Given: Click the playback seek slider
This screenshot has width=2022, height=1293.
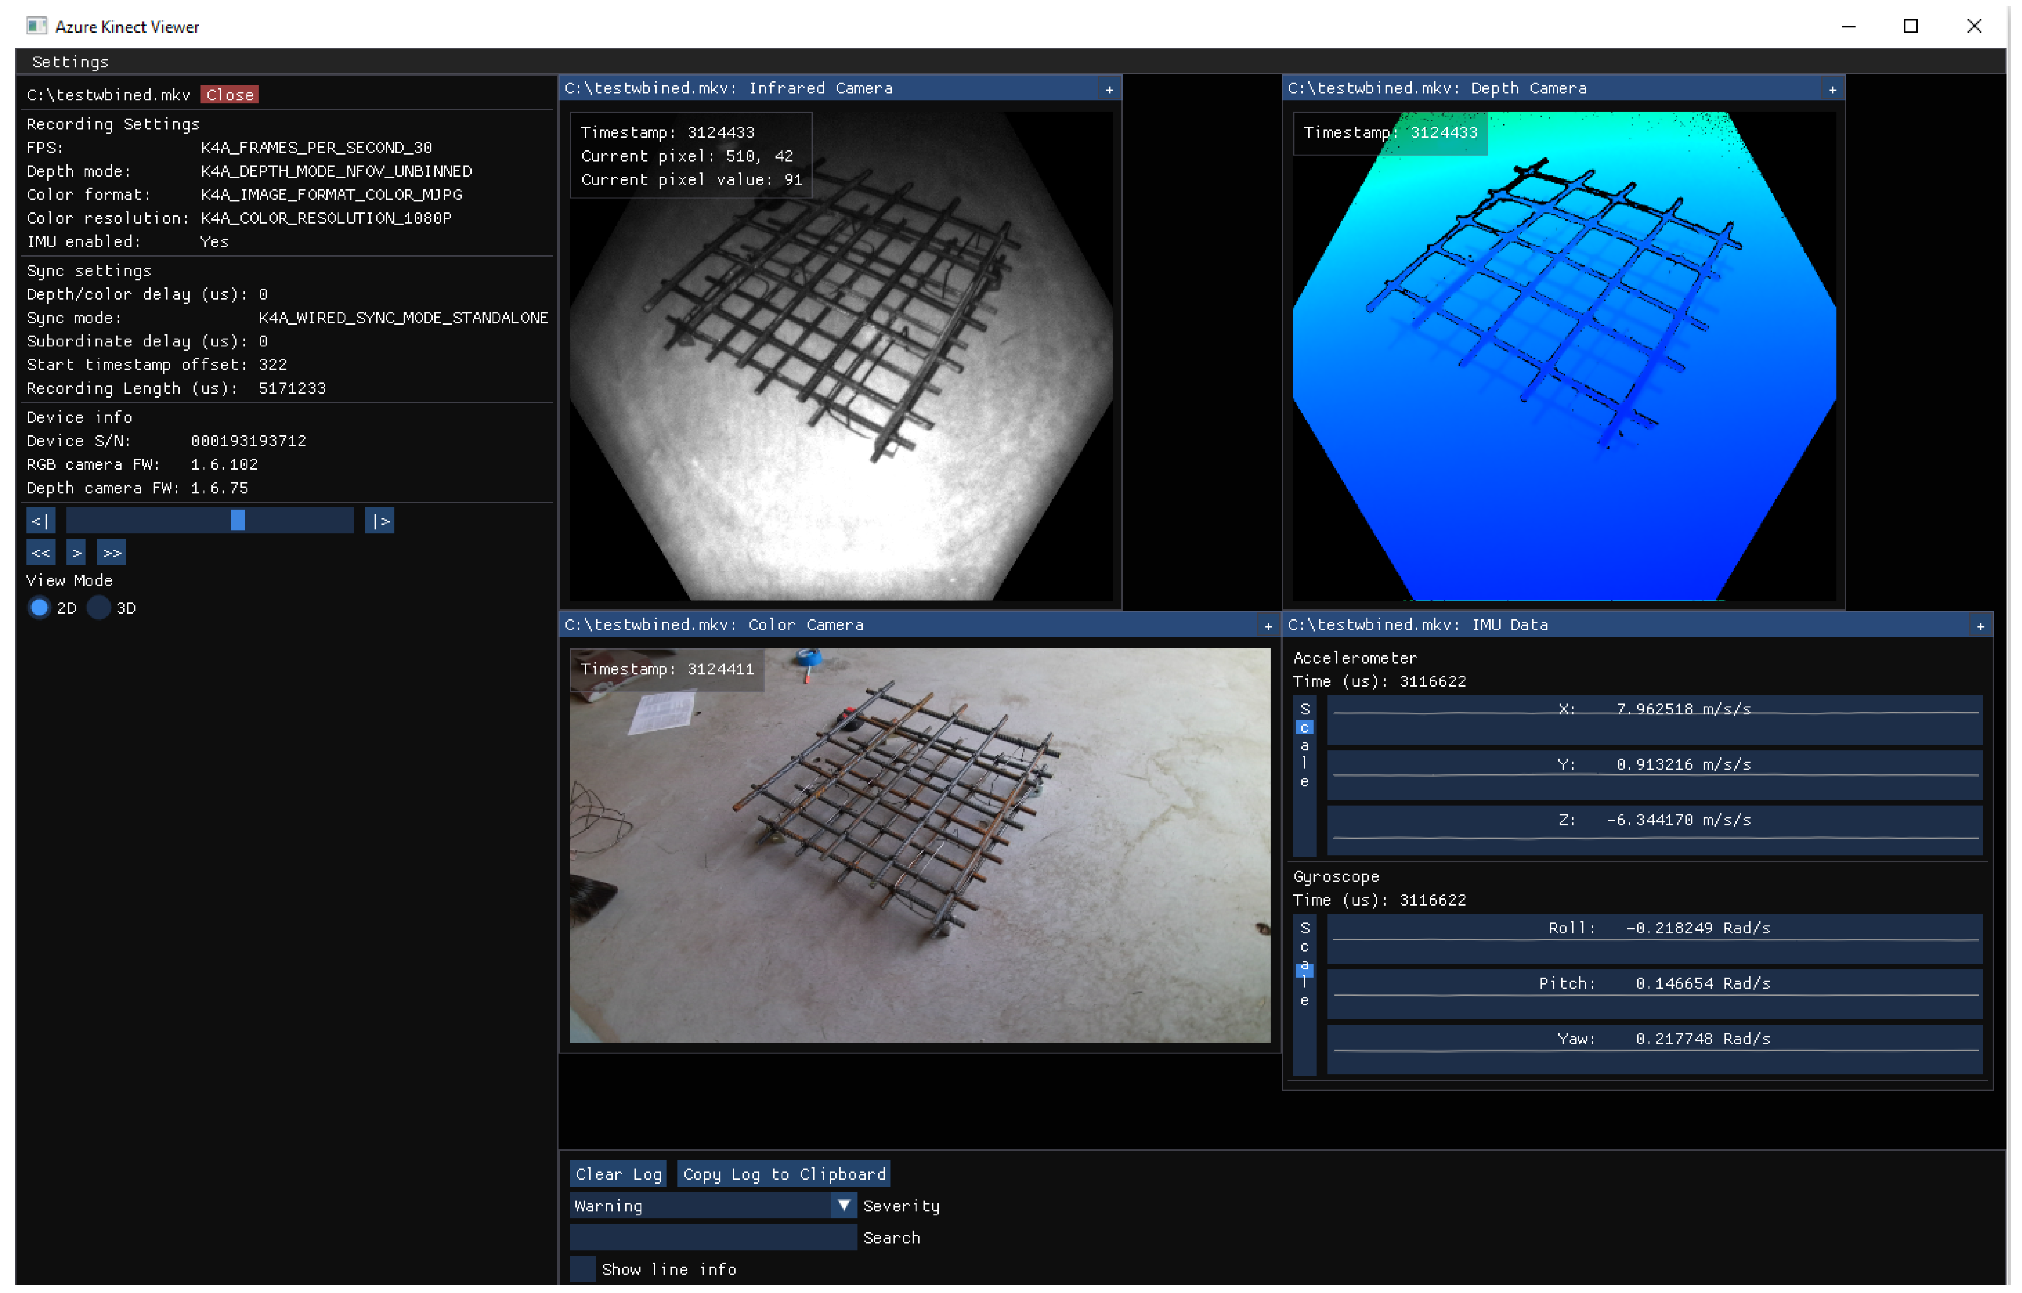Looking at the screenshot, I should click(210, 522).
